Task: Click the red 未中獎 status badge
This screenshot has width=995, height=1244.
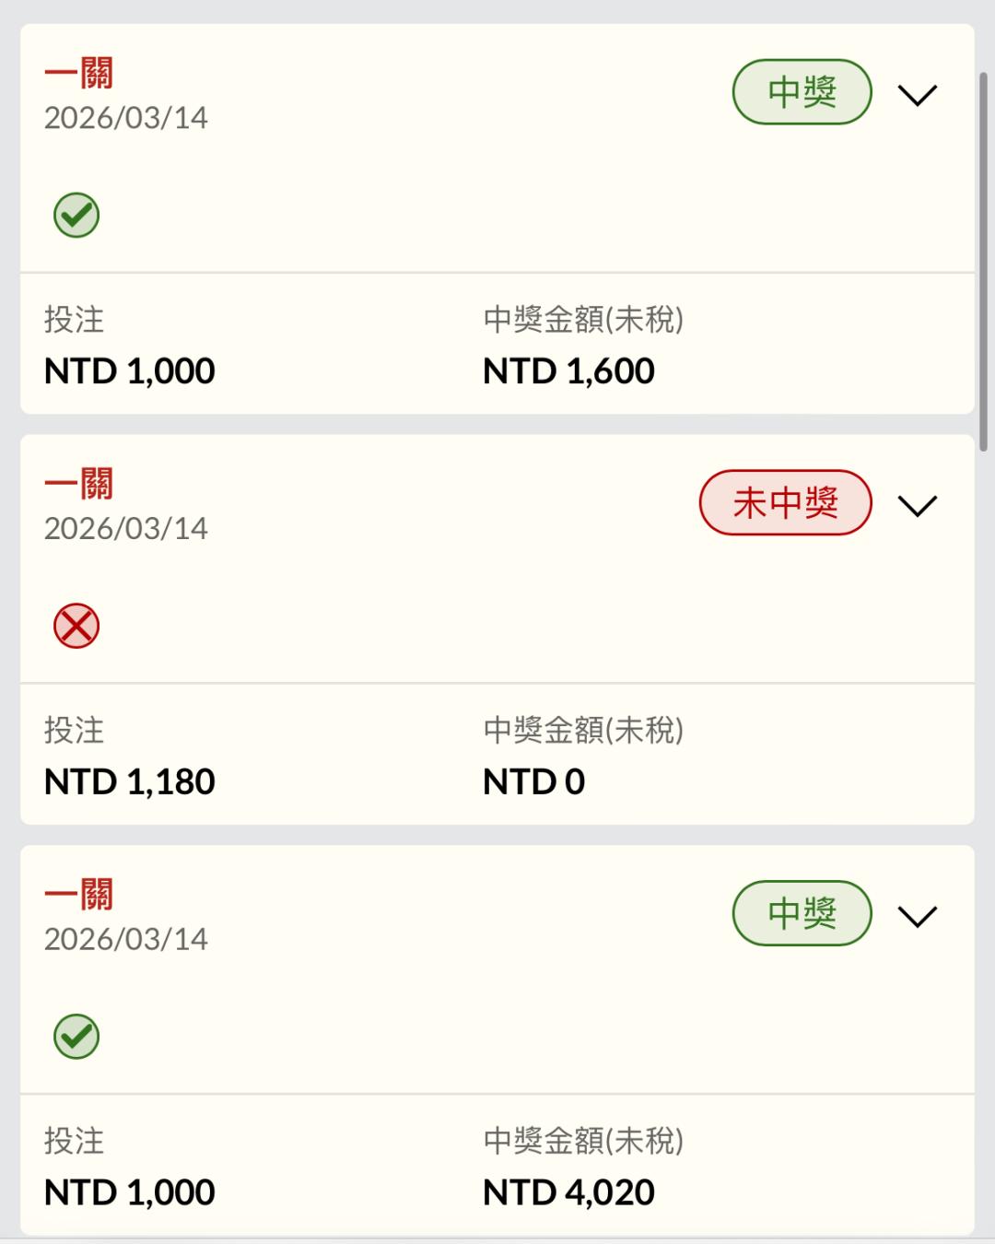Action: (x=785, y=503)
